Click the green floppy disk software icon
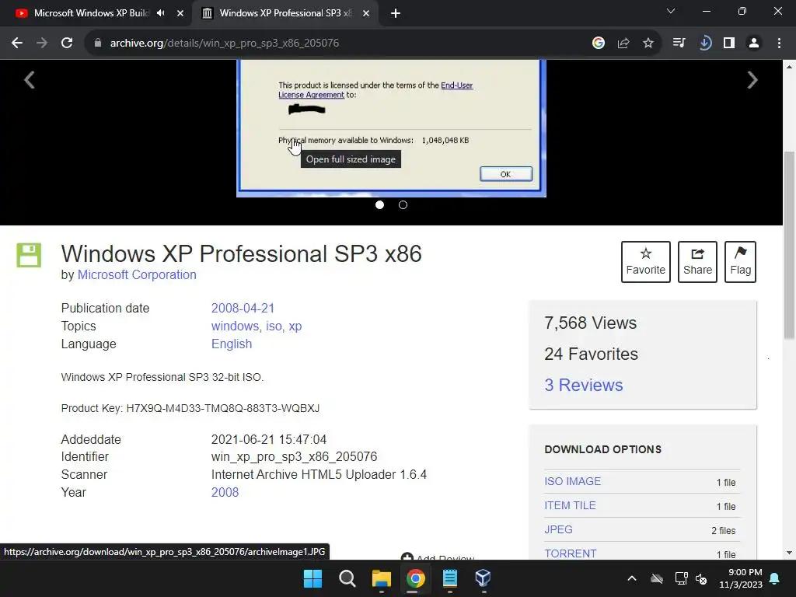Viewport: 796px width, 597px height. tap(29, 255)
